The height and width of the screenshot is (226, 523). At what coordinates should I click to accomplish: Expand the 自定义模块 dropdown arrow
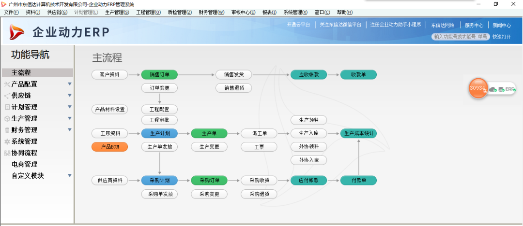[x=69, y=176]
